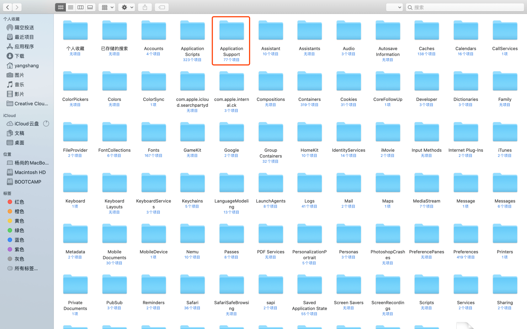Switch to column view mode
The width and height of the screenshot is (527, 329).
(x=80, y=7)
